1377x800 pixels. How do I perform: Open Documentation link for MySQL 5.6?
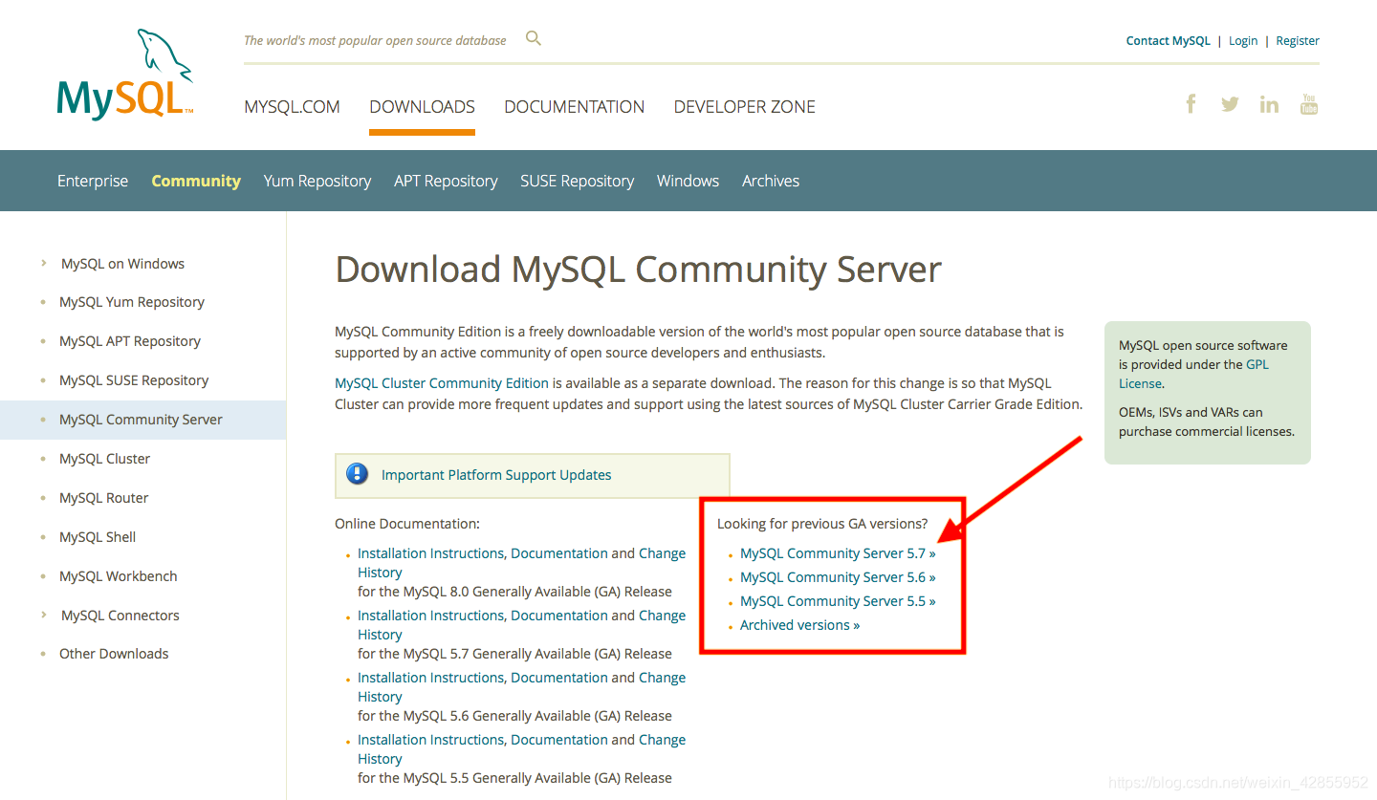[x=559, y=678]
